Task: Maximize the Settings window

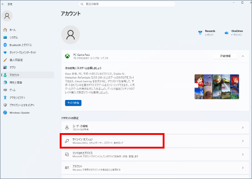Action: pyautogui.click(x=242, y=3)
